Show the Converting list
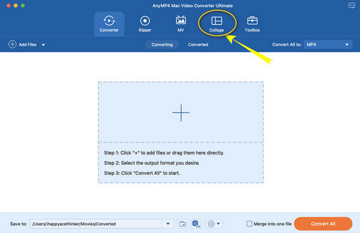This screenshot has width=360, height=233. [162, 44]
